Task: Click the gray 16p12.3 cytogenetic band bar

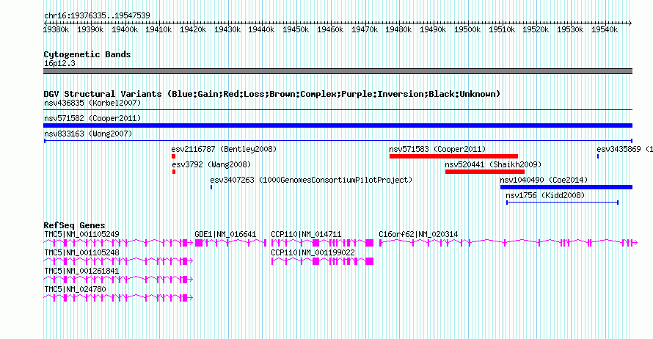Action: (338, 71)
